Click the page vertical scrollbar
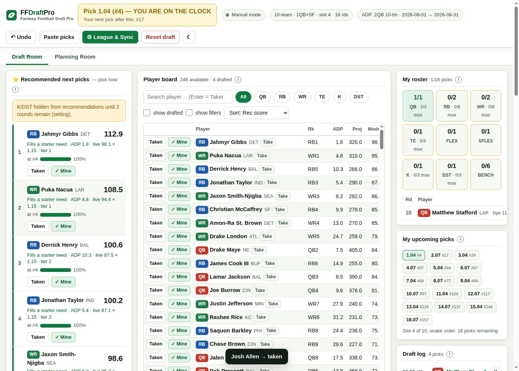The height and width of the screenshot is (371, 519). pyautogui.click(x=516, y=52)
